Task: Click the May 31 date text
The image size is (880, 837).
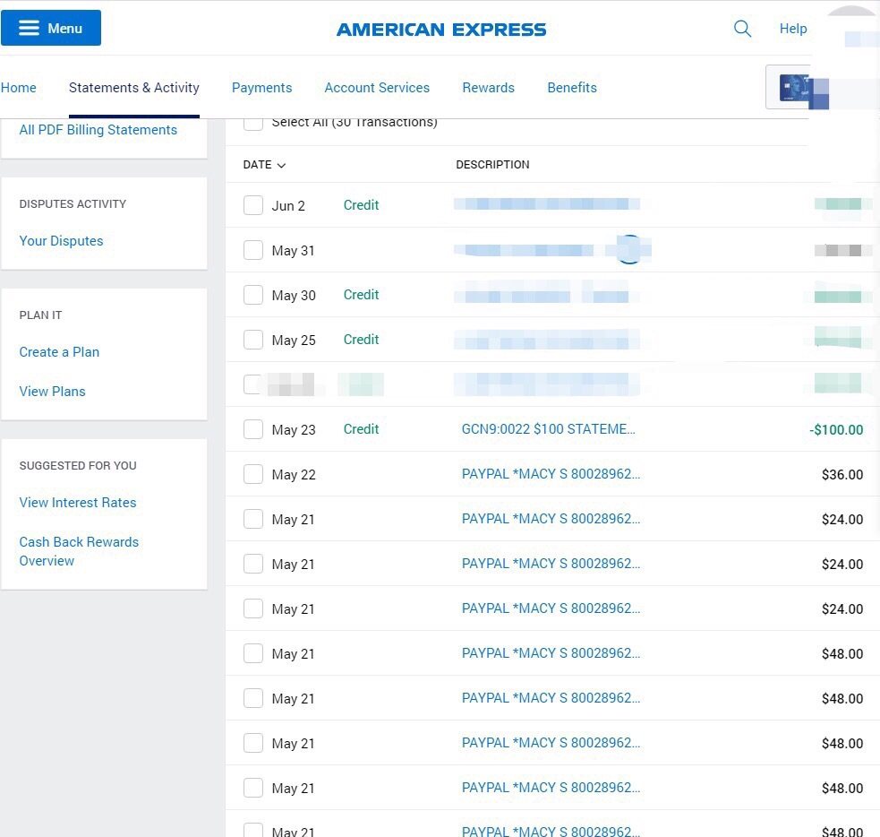Action: click(293, 251)
